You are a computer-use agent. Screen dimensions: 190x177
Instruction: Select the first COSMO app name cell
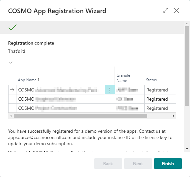[60, 90]
